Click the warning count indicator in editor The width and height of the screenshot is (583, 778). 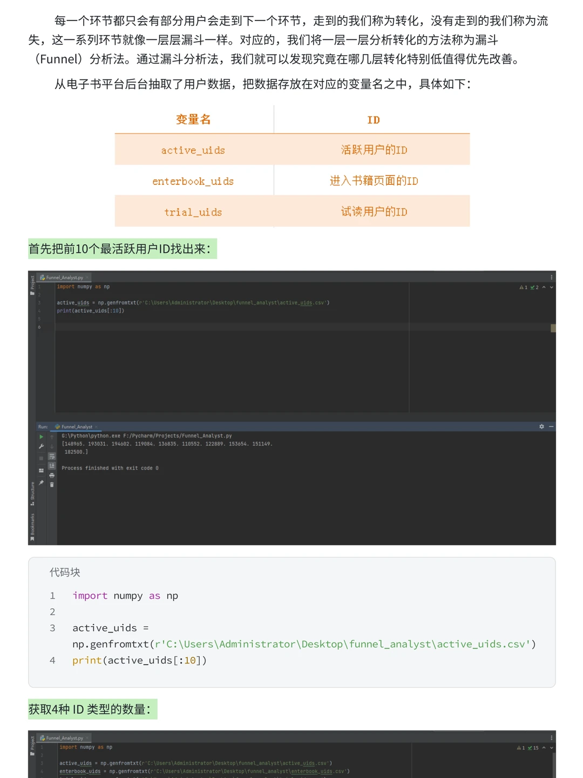coord(524,287)
